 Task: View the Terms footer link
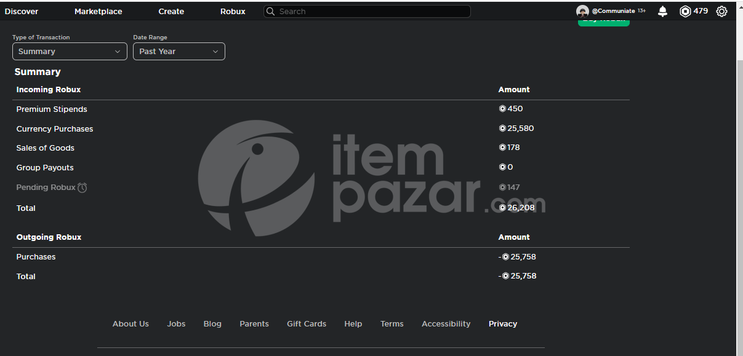(392, 324)
